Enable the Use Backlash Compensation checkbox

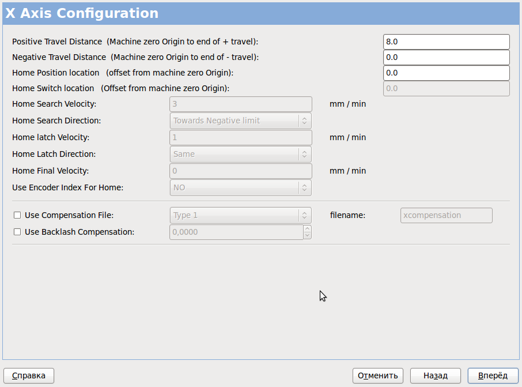(x=17, y=232)
